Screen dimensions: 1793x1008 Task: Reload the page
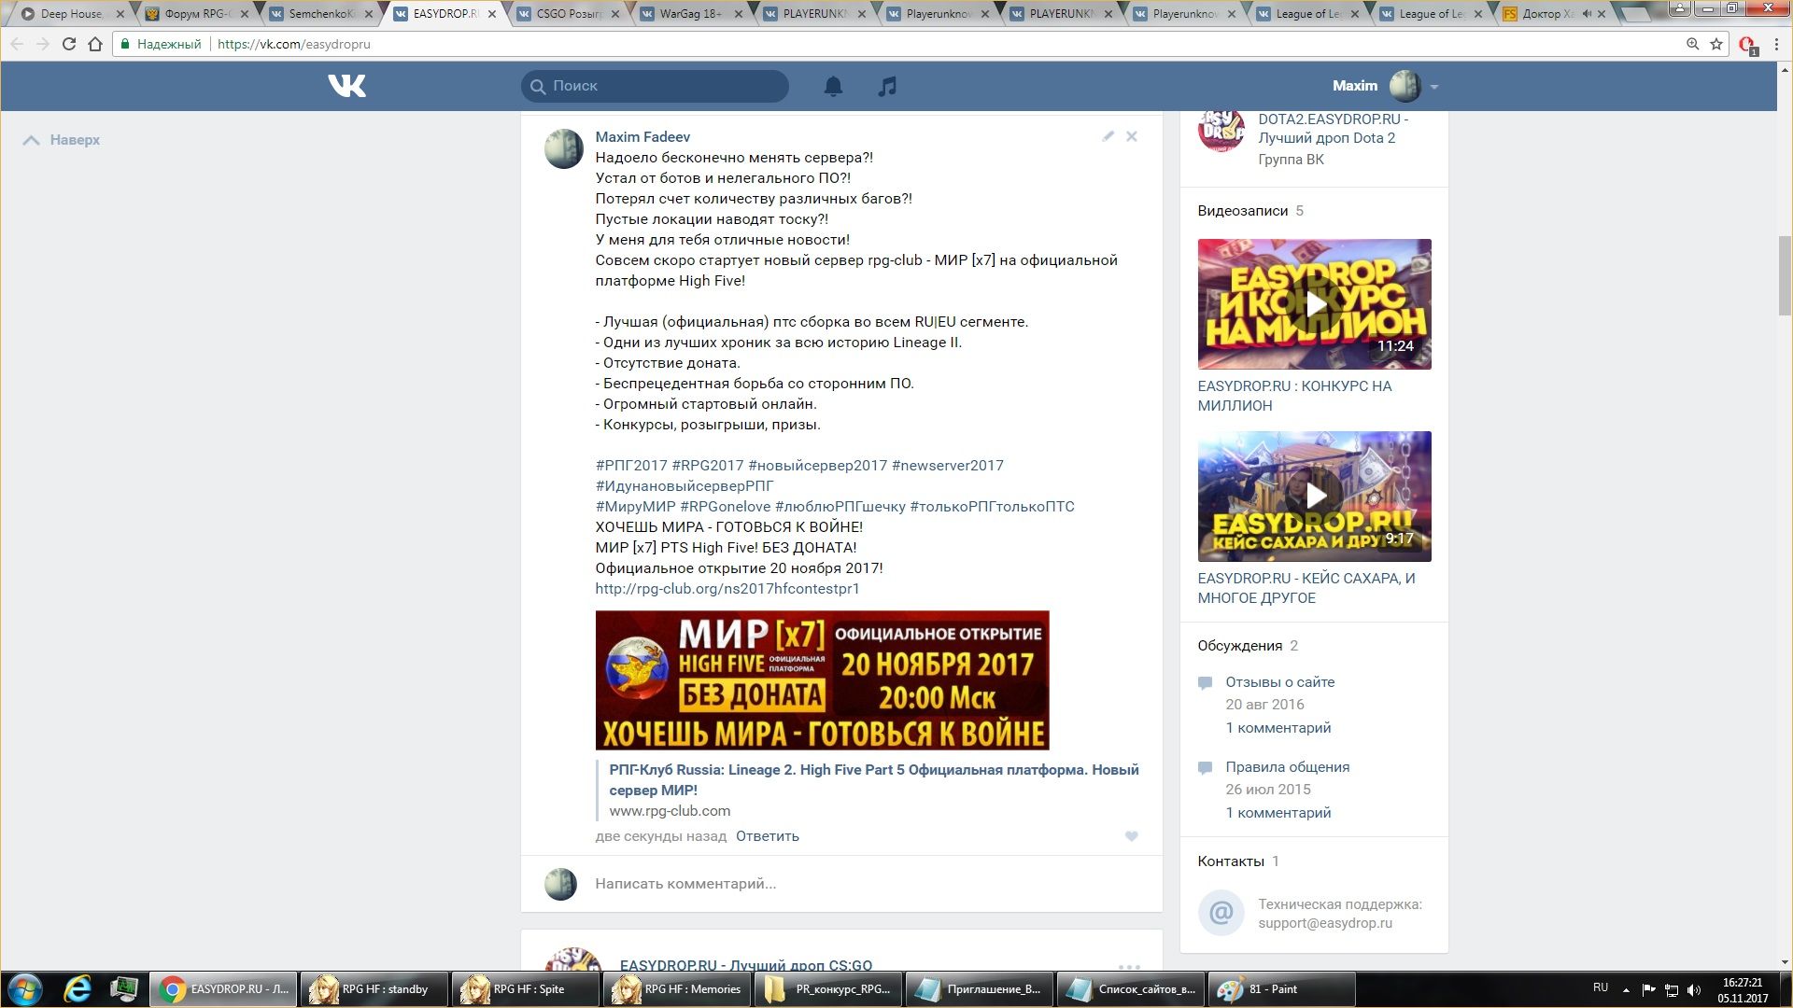(x=68, y=44)
